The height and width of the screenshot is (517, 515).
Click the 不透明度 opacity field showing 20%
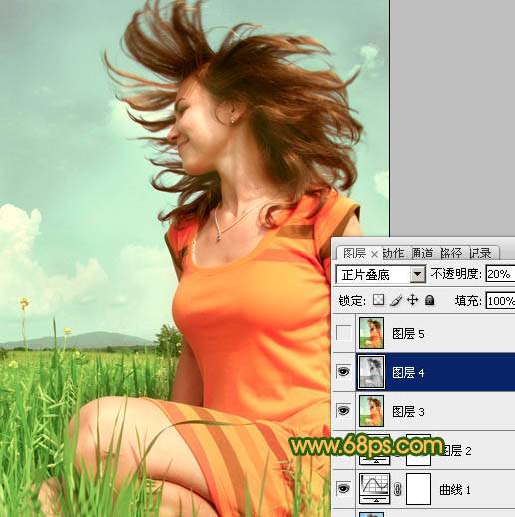(500, 274)
